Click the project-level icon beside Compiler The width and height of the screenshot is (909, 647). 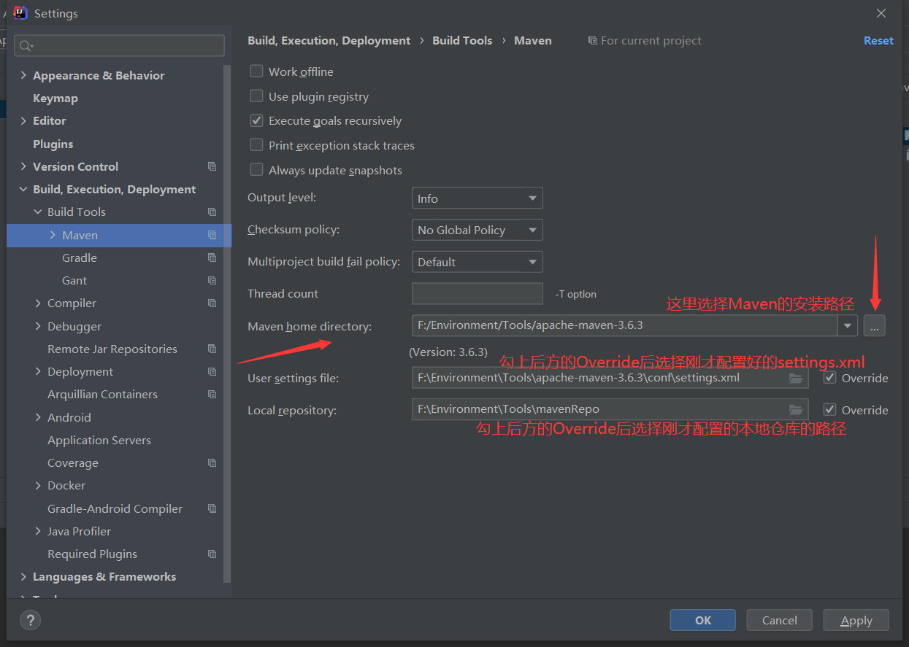click(x=212, y=303)
